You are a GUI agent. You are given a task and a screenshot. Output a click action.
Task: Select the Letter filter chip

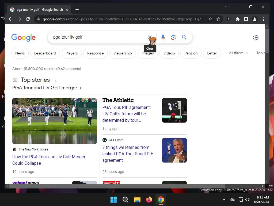pos(212,53)
